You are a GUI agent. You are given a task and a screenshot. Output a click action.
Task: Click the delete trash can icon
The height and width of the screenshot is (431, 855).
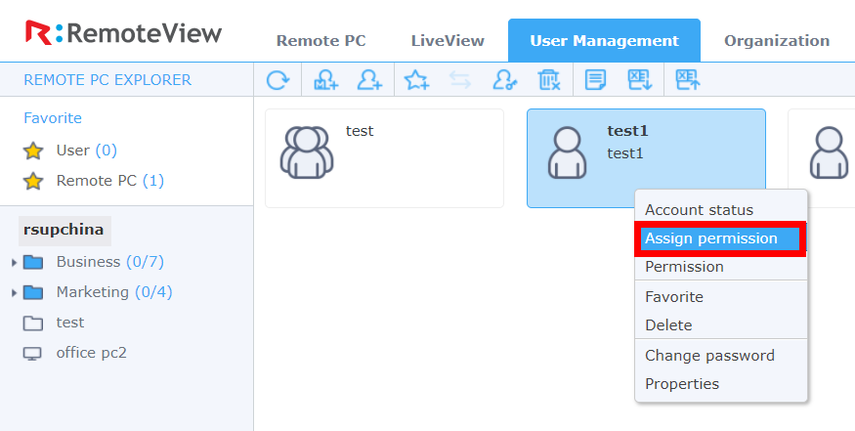(x=548, y=80)
